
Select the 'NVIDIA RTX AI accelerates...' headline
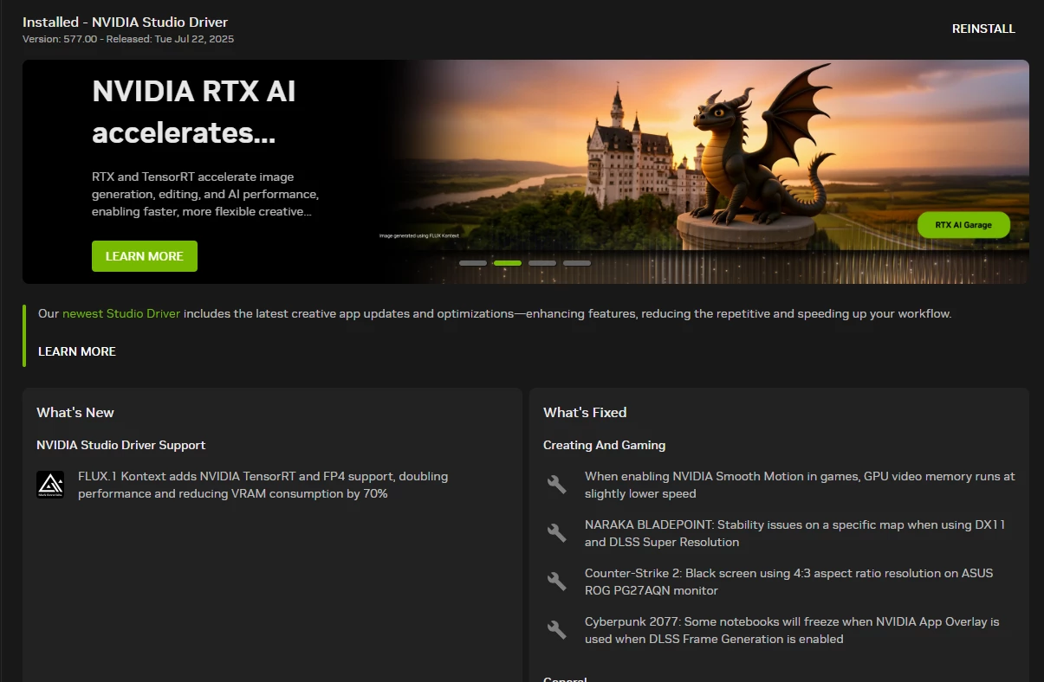tap(194, 112)
